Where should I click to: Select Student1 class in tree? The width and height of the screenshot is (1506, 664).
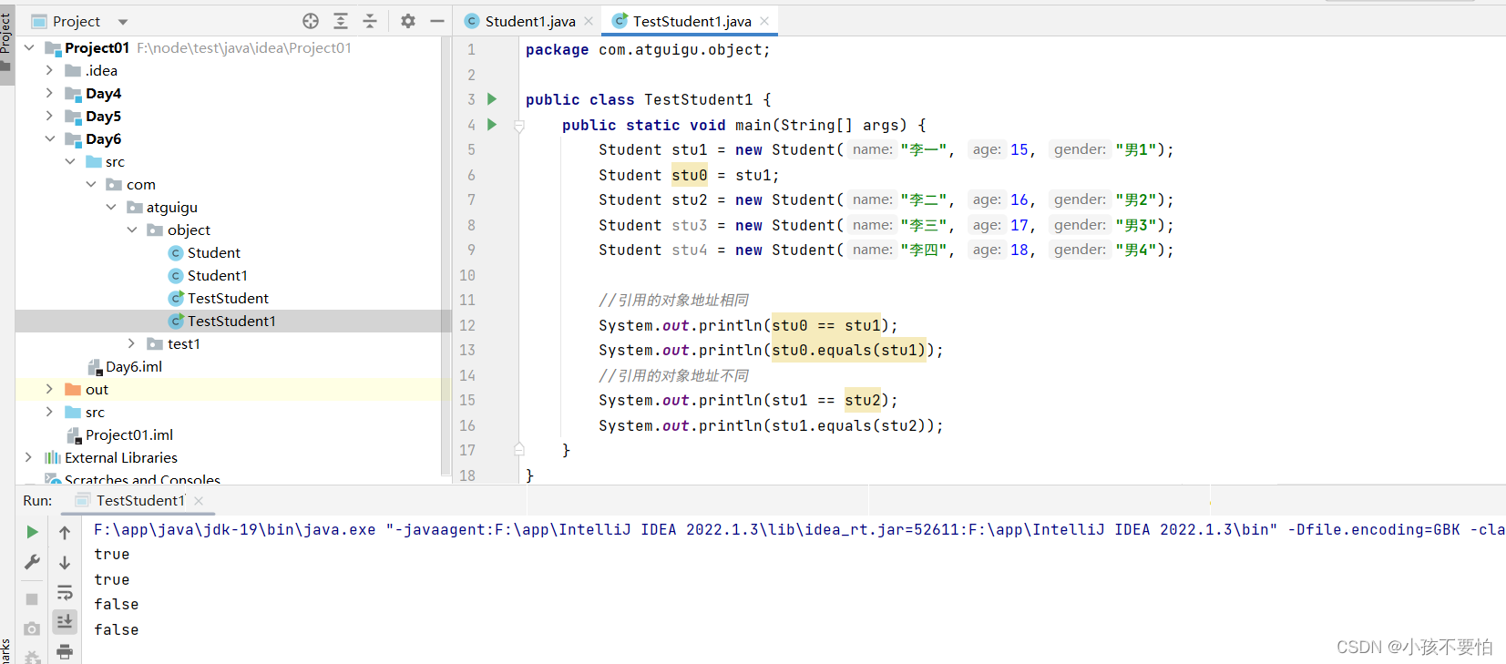[x=217, y=275]
